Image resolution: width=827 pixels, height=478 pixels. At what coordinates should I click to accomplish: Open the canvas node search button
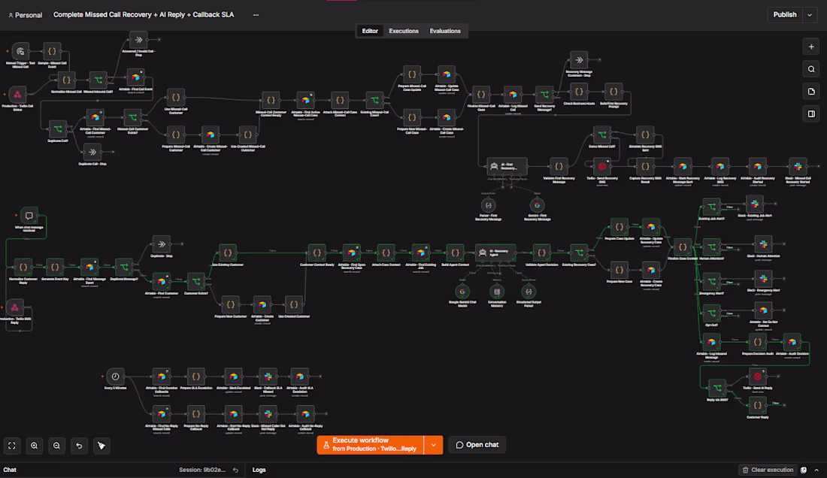[x=811, y=69]
